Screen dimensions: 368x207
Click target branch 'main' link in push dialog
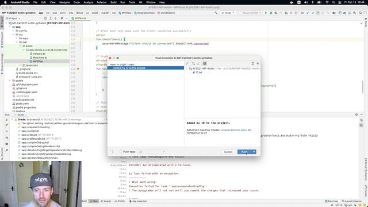131,64
